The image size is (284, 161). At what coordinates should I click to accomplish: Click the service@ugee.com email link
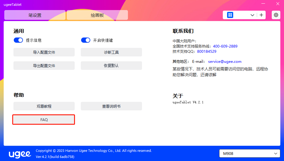(225, 62)
